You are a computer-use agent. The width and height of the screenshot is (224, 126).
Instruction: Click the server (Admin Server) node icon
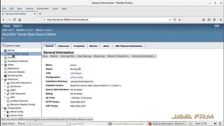[x=6, y=54]
